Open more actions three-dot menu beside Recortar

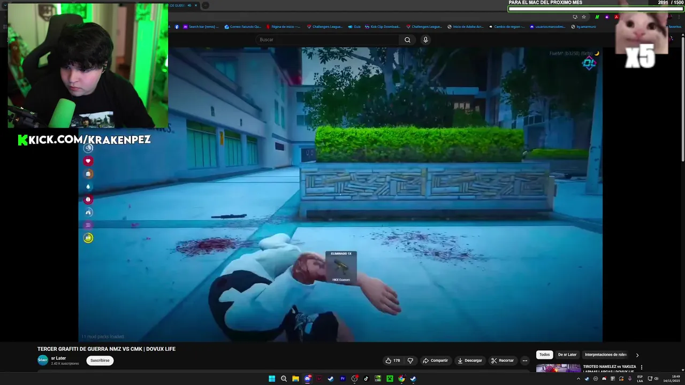[525, 360]
